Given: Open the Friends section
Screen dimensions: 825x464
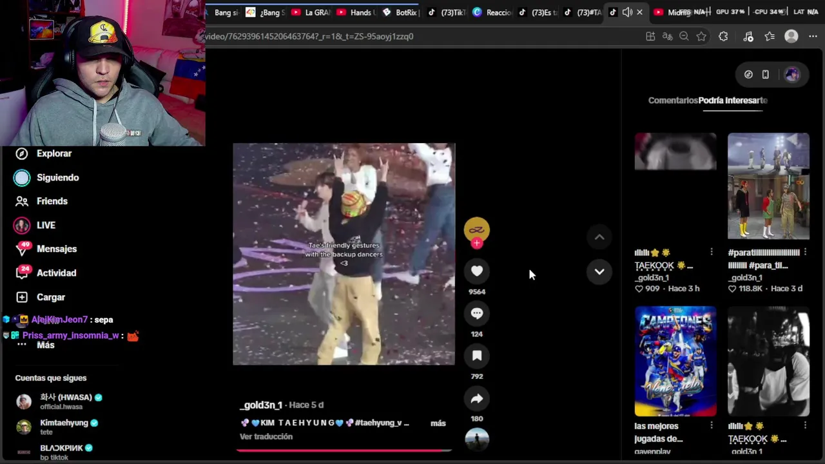Looking at the screenshot, I should [42, 201].
